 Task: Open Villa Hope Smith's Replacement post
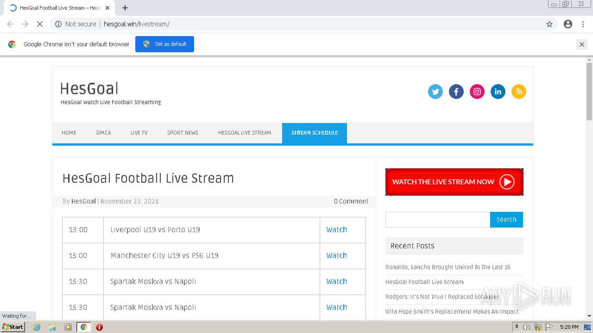point(452,312)
